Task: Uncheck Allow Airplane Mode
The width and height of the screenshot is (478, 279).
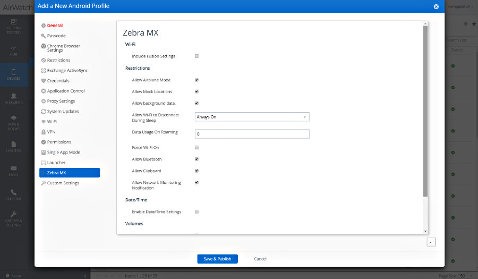Action: [x=197, y=80]
